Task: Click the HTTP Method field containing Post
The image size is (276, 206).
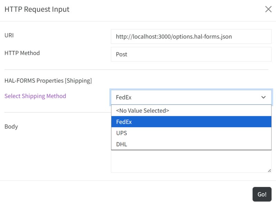Action: (191, 54)
